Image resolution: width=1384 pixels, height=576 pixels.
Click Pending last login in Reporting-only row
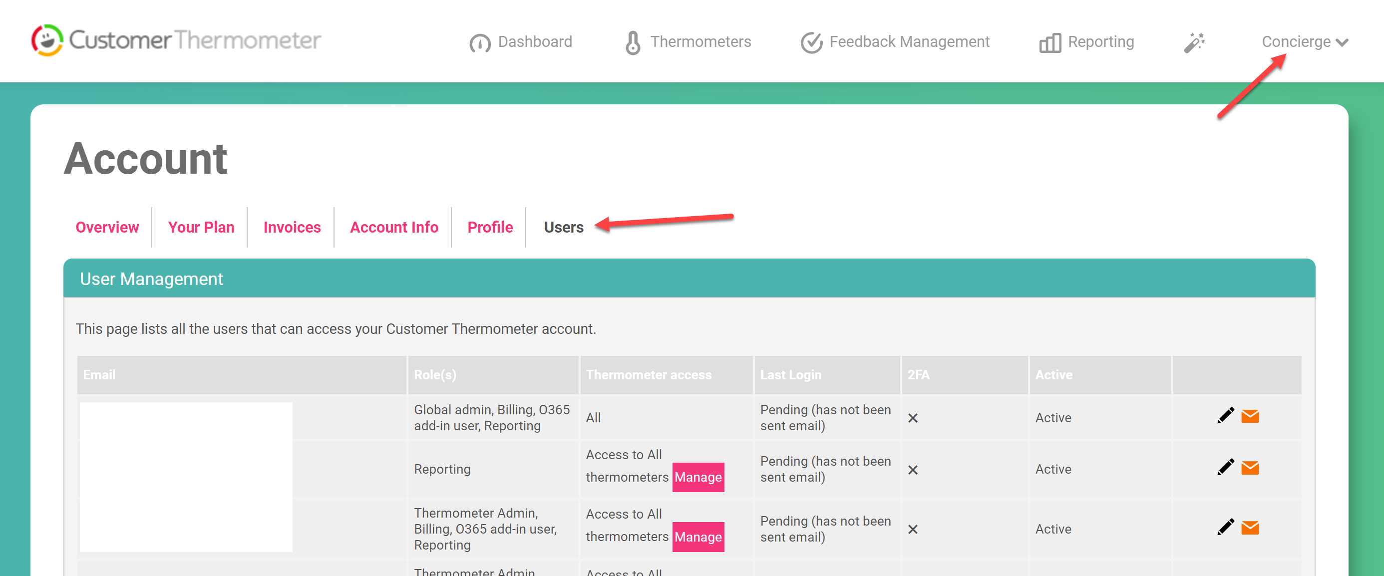(825, 469)
